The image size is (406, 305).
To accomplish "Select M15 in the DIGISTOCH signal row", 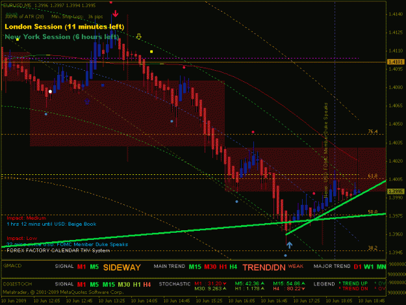I will point(108,285).
